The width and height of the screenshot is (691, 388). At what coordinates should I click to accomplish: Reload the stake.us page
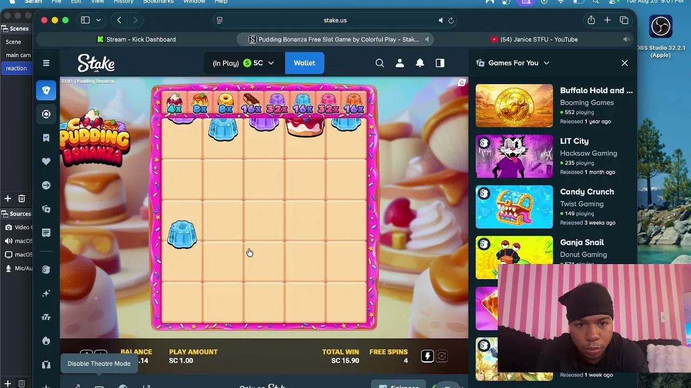click(451, 20)
